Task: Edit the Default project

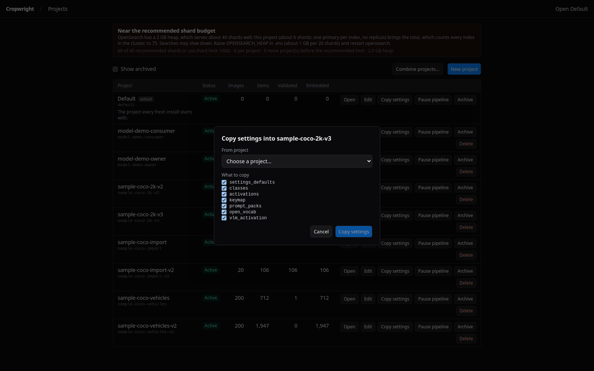Action: 368,100
